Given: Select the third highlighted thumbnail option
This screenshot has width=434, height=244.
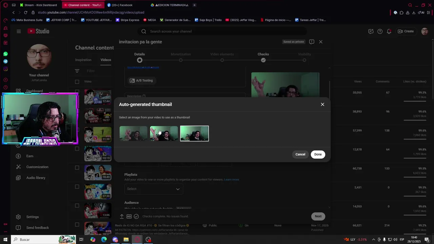Looking at the screenshot, I should pos(194,134).
